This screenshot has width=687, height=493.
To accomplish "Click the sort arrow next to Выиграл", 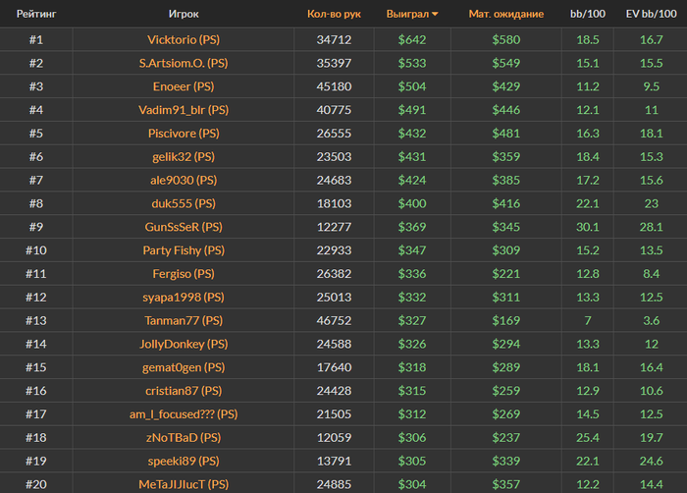I will click(435, 14).
